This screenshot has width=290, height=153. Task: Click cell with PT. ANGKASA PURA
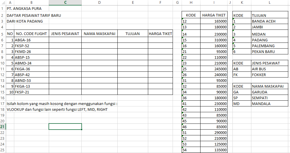click(x=24, y=8)
